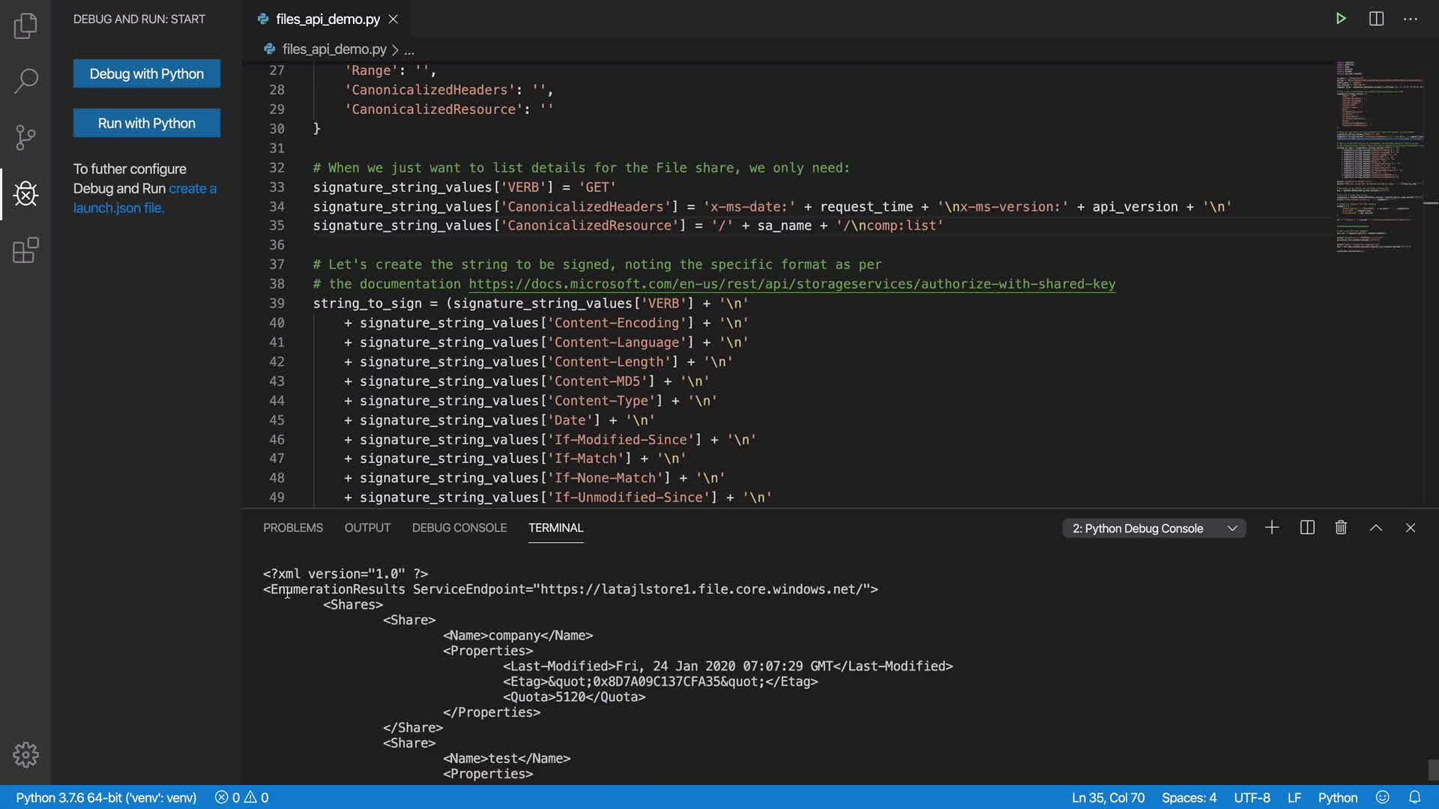Open the Manage gear settings icon
Image resolution: width=1439 pixels, height=809 pixels.
[x=25, y=754]
